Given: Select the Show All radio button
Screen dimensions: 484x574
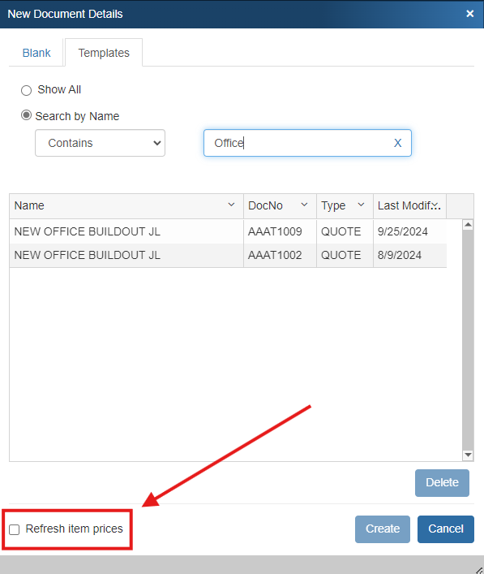Looking at the screenshot, I should [26, 90].
